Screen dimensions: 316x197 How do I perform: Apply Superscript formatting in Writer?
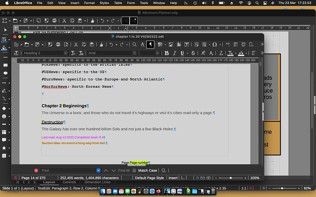tap(203, 53)
